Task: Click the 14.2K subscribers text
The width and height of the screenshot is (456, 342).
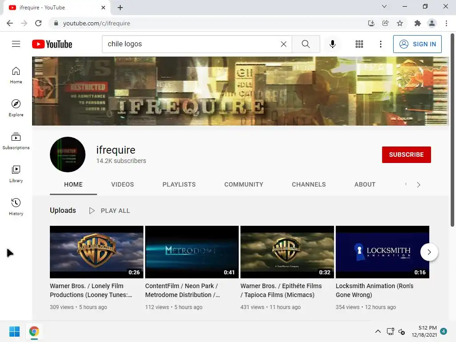Action: pyautogui.click(x=121, y=161)
